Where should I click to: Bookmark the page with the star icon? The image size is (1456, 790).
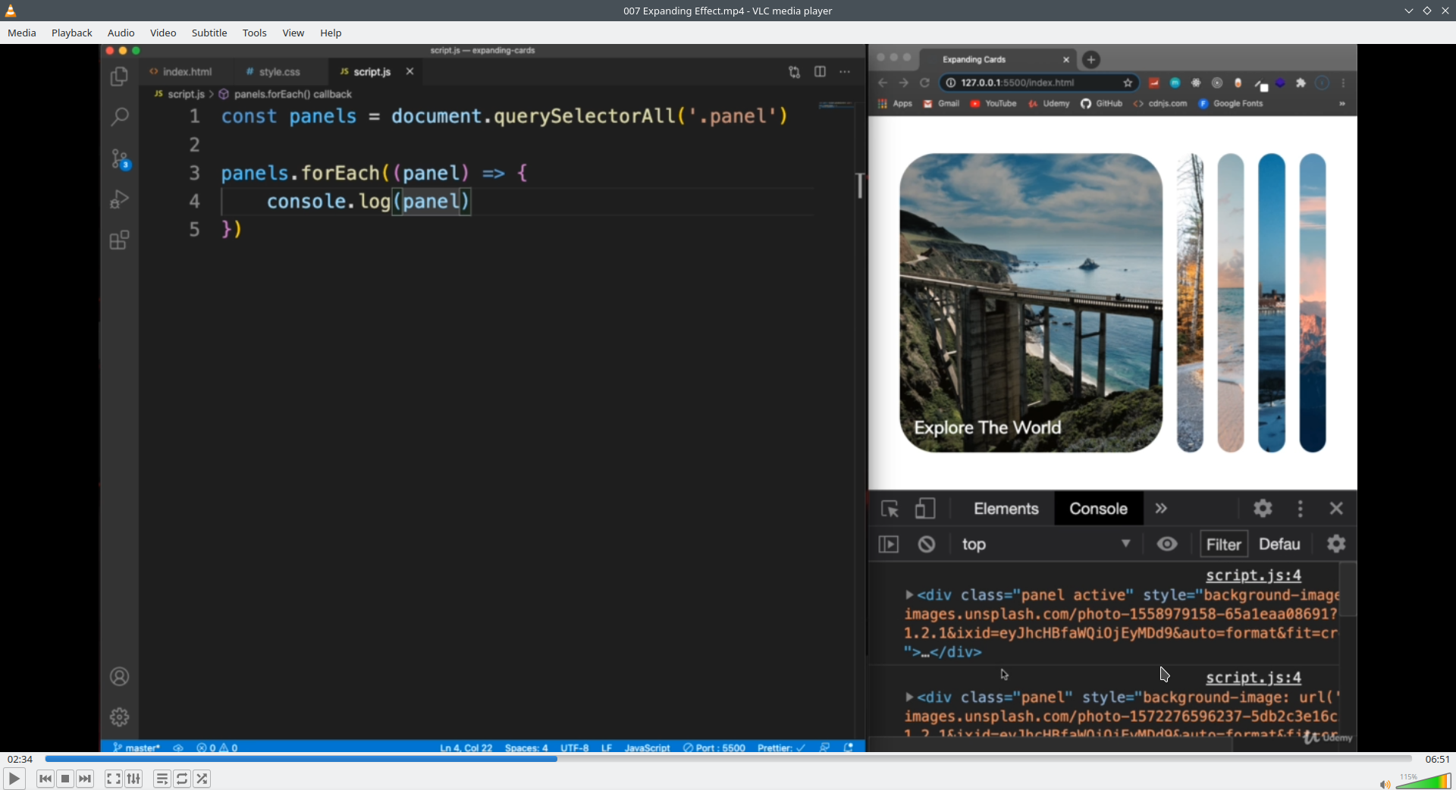click(x=1128, y=83)
